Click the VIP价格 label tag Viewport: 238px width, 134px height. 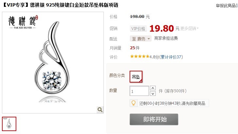(x=138, y=28)
